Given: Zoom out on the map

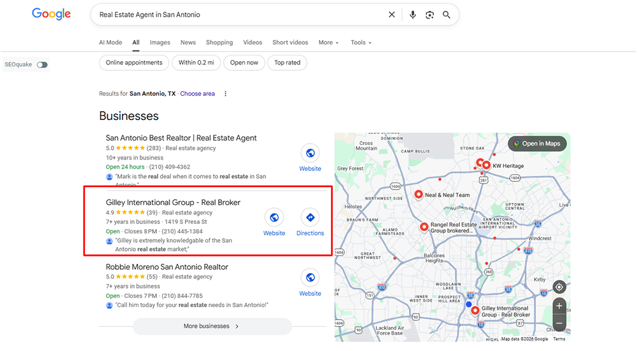Looking at the screenshot, I should click(x=559, y=324).
